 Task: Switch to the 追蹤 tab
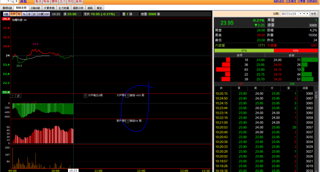click(x=90, y=8)
